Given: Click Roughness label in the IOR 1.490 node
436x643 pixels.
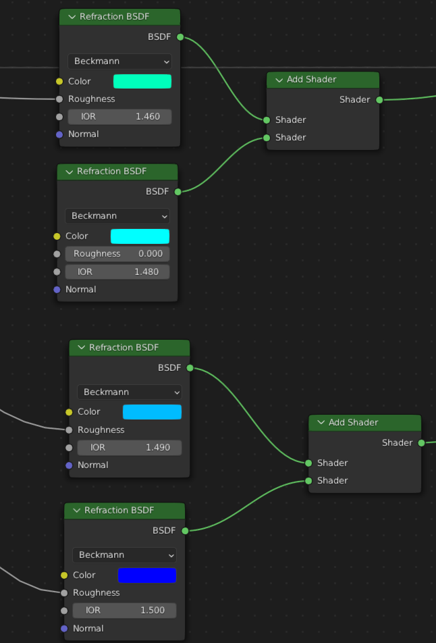Looking at the screenshot, I should (101, 430).
